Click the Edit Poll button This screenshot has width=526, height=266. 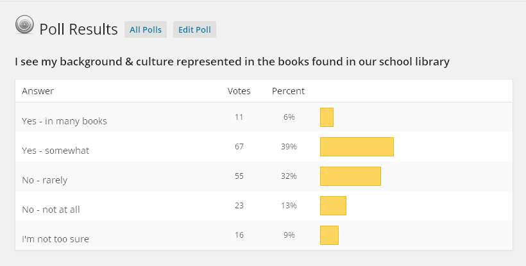coord(194,29)
